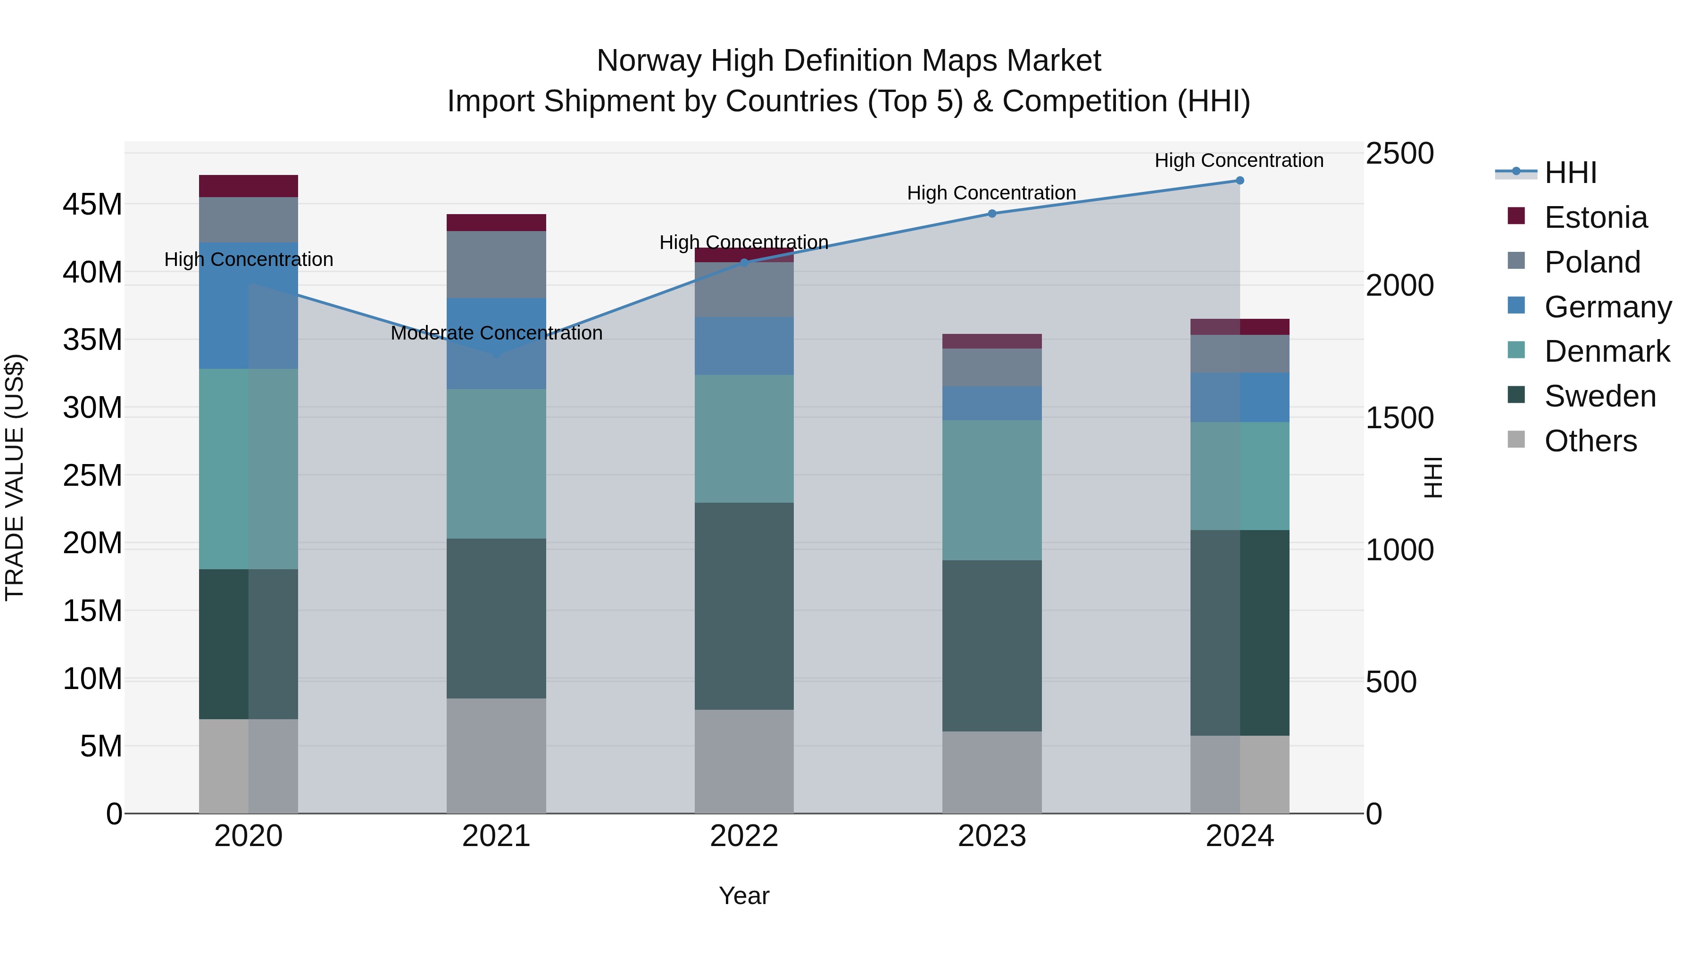1698x955 pixels.
Task: Click the right 'HHI' axis title
Action: coord(1433,477)
